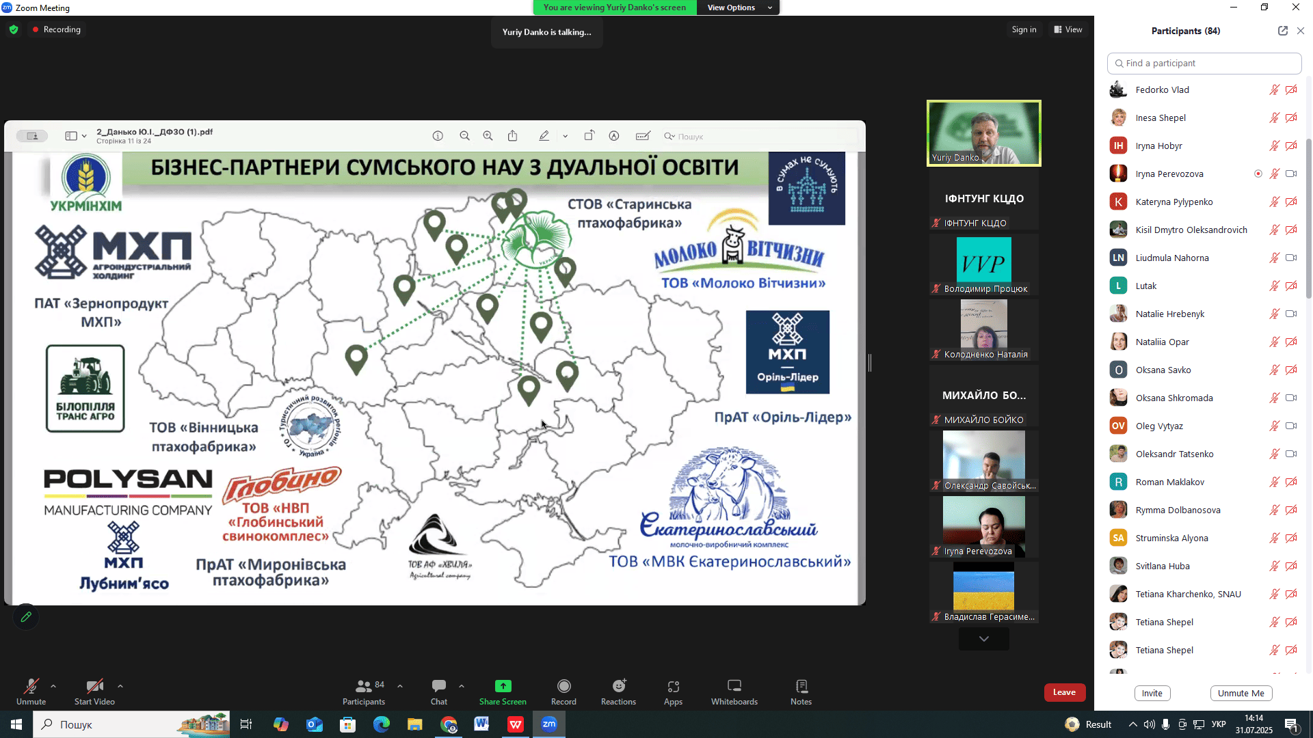Unmute the microphone in Zoom toolbar
Image resolution: width=1313 pixels, height=738 pixels.
click(31, 692)
